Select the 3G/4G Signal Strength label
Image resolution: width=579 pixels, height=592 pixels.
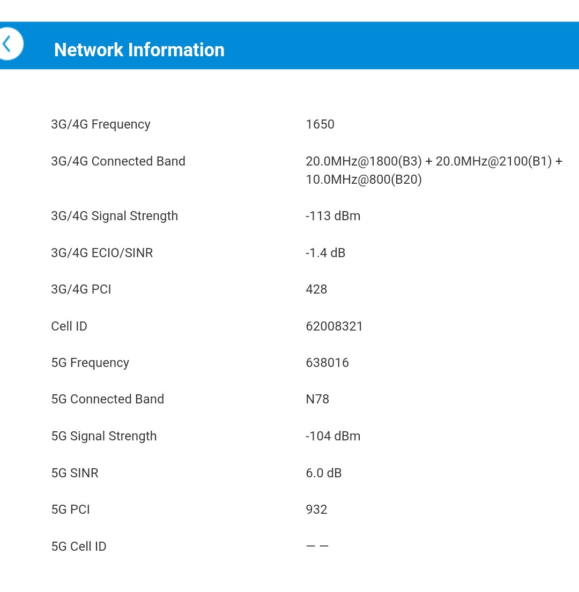coord(114,216)
